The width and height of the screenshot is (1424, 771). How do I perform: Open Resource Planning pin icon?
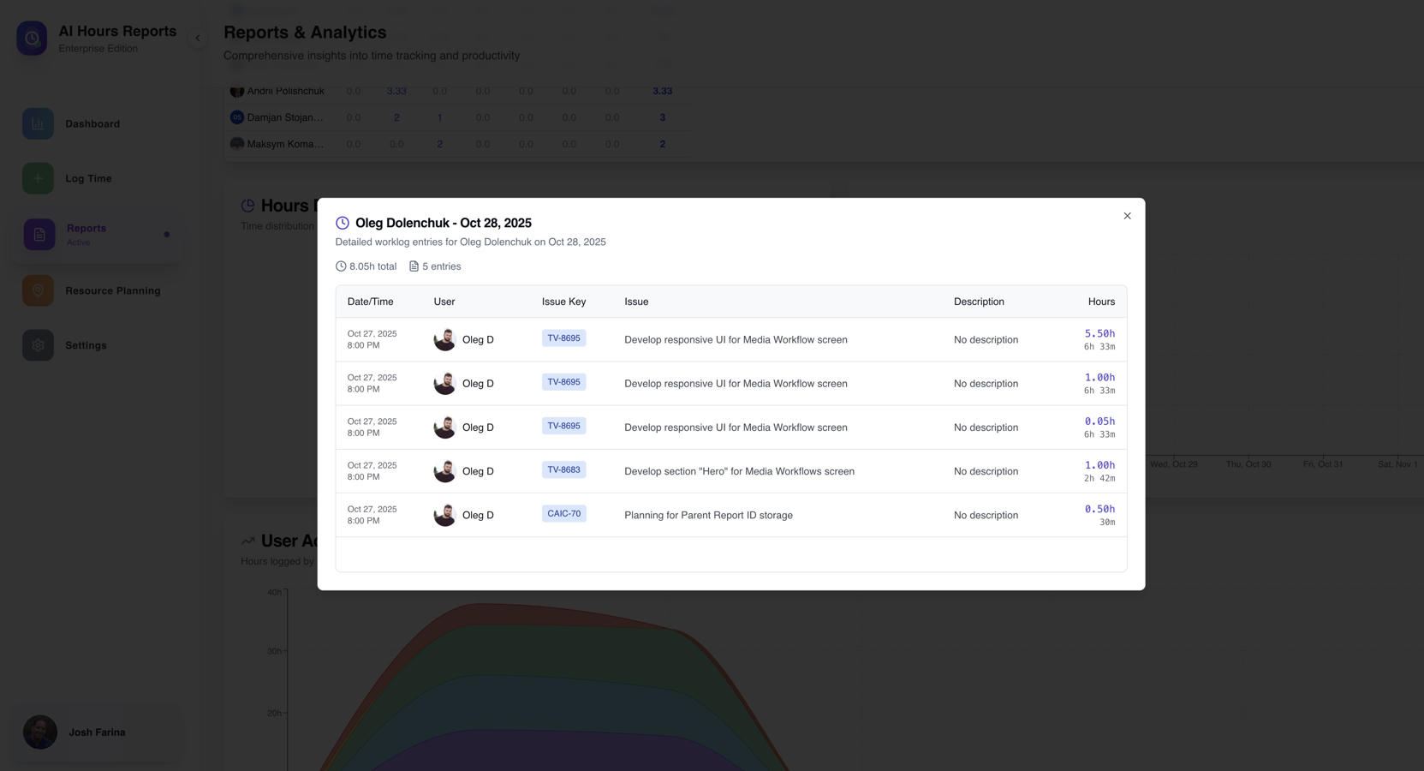pos(38,291)
